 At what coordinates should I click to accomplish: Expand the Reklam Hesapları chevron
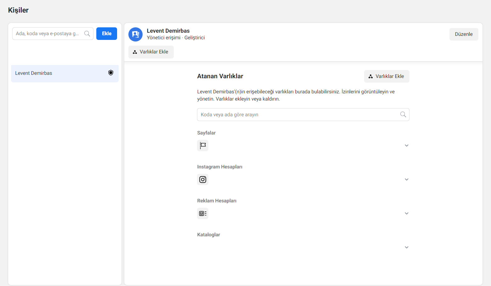pos(407,213)
